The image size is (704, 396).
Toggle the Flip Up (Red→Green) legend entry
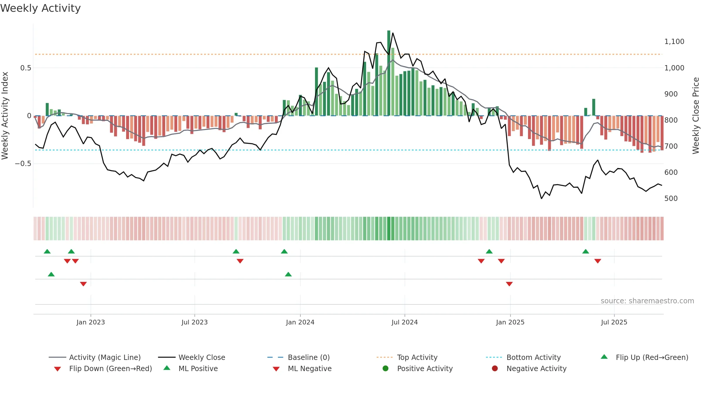pyautogui.click(x=644, y=357)
